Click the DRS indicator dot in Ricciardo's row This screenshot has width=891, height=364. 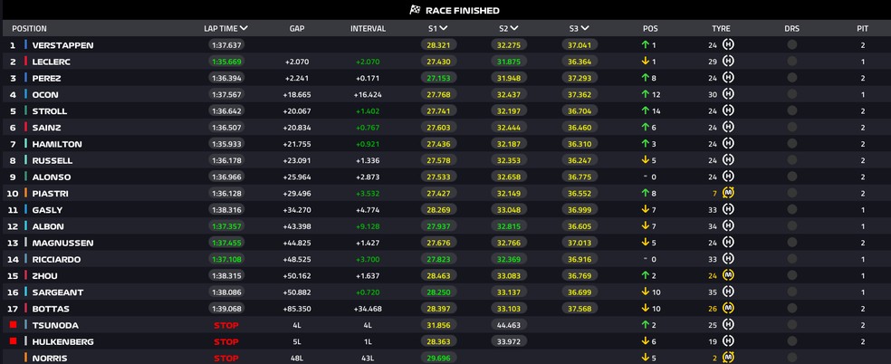click(x=791, y=260)
